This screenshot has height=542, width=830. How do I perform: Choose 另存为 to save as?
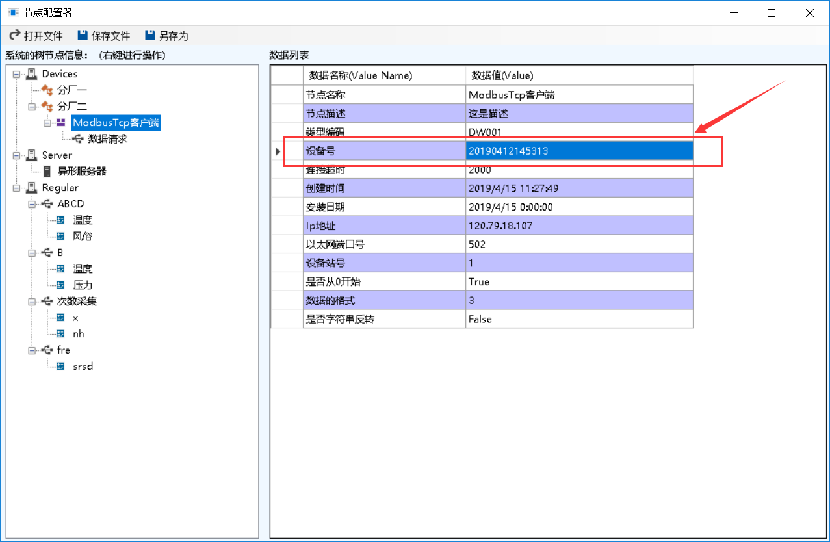click(166, 36)
